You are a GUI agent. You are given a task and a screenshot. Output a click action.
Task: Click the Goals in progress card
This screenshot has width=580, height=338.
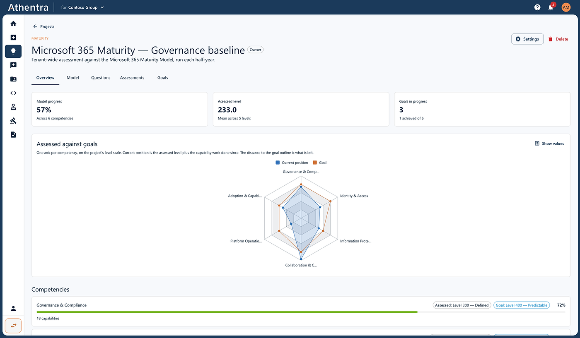482,109
